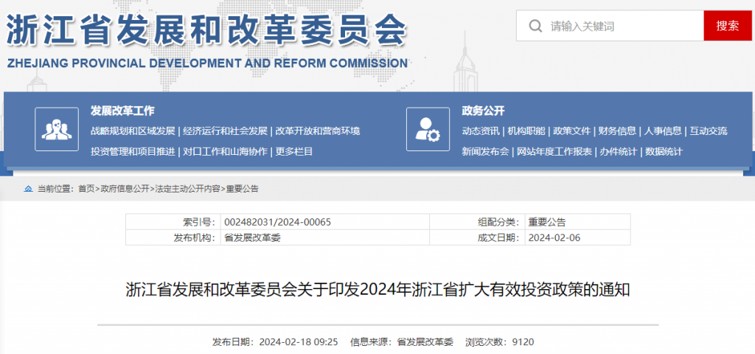Click 信息来源：省发展改革委 text

coord(402,342)
